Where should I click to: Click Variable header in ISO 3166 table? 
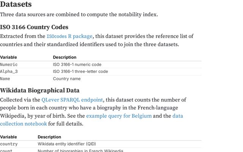point(8,57)
